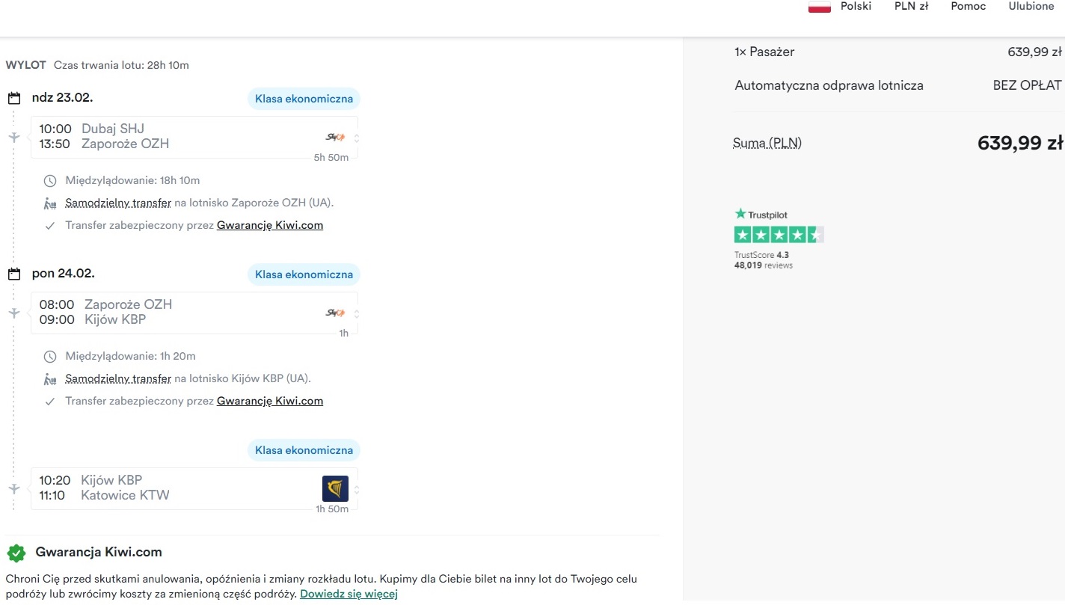Click the Polish flag icon
1068x605 pixels.
pyautogui.click(x=820, y=7)
